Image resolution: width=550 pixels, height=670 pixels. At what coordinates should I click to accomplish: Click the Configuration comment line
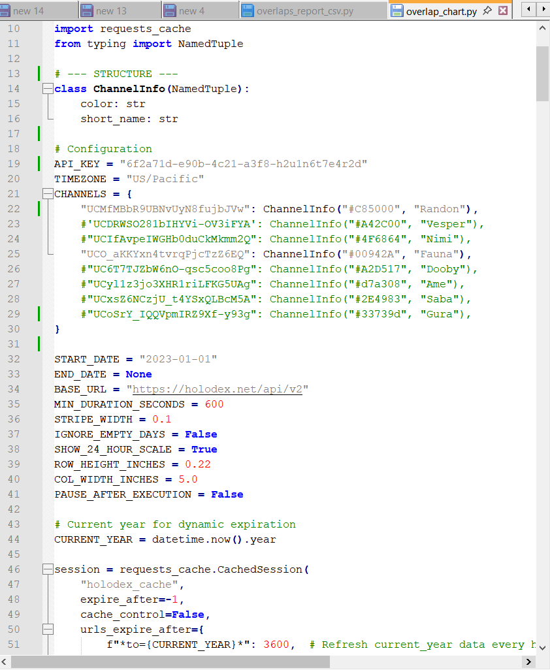[x=103, y=149]
